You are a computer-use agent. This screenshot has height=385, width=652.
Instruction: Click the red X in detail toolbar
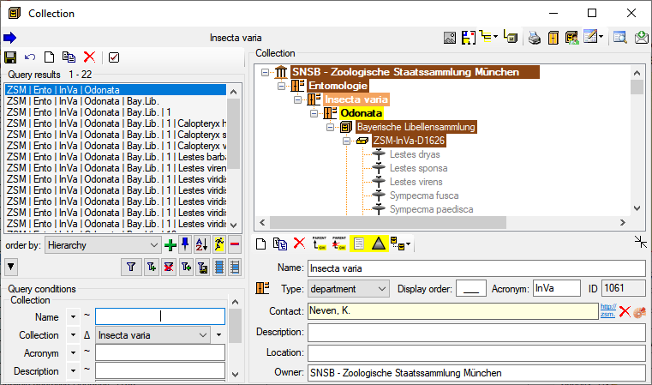[299, 243]
